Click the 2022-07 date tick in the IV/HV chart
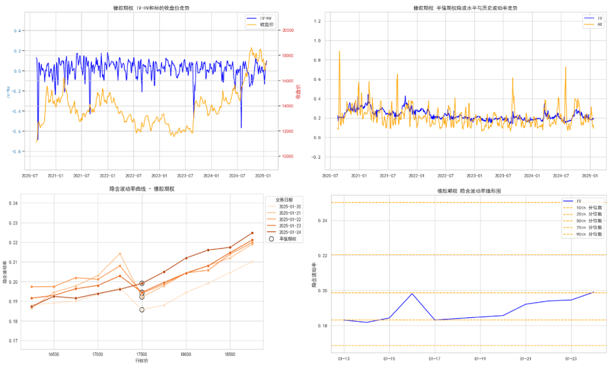This screenshot has width=612, height=366. [445, 176]
